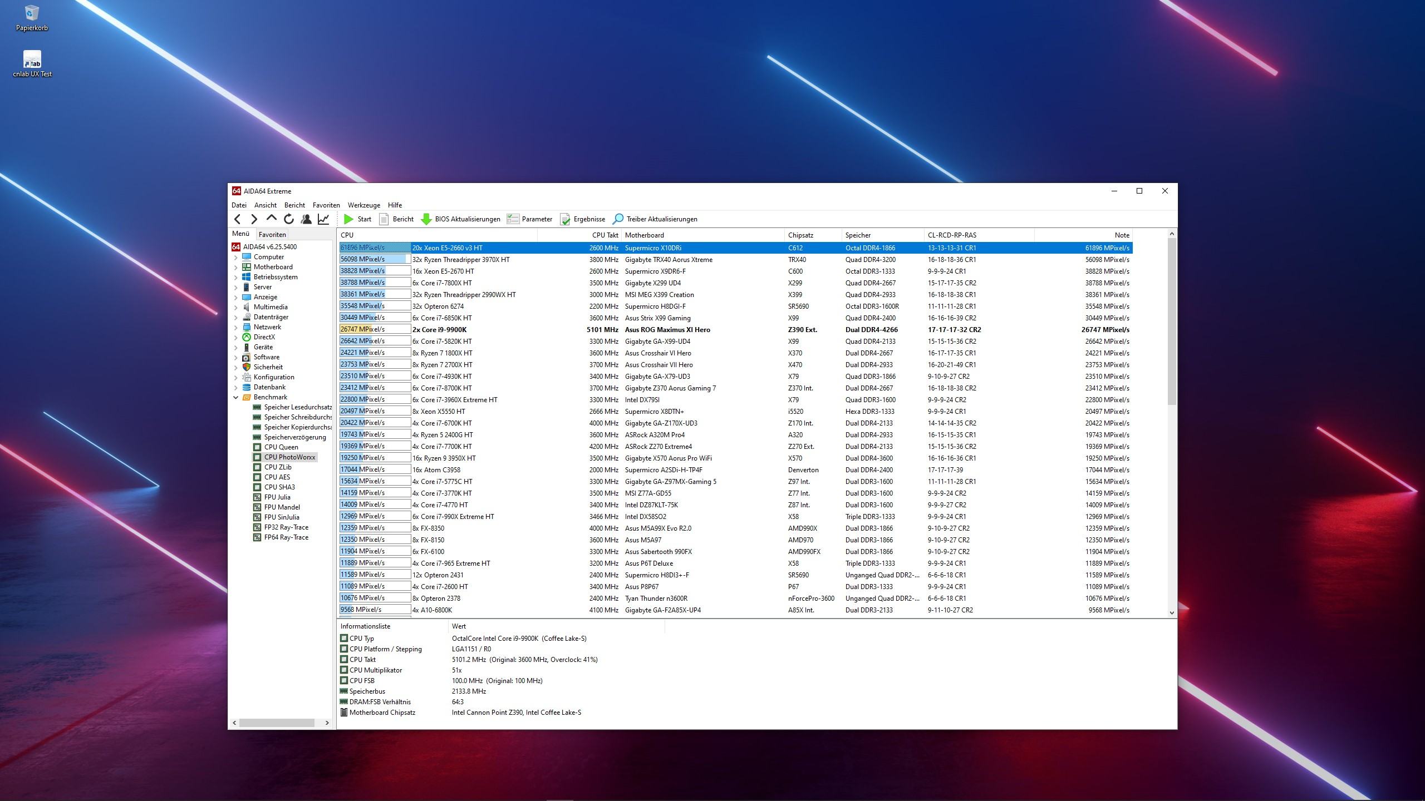
Task: Expand the Motherboard tree node
Action: click(235, 268)
